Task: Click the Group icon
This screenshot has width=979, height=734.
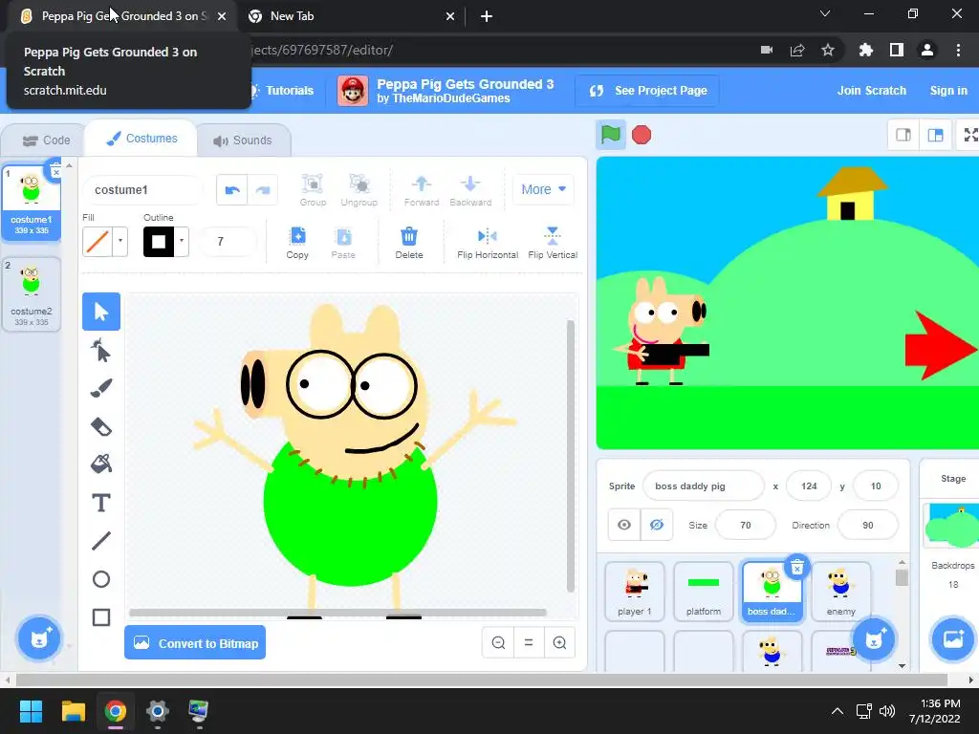Action: click(313, 190)
